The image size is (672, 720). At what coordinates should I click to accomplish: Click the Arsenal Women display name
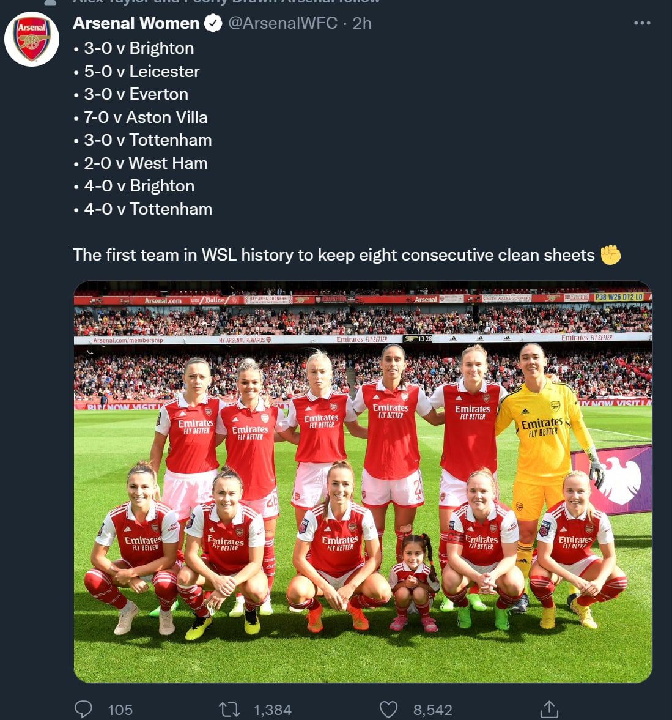click(x=136, y=23)
